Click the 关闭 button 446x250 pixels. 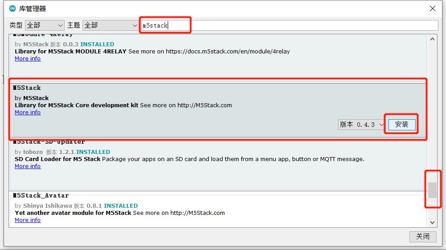point(422,237)
